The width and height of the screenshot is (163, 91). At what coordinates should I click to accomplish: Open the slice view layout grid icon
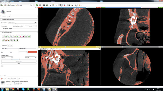(61, 5)
